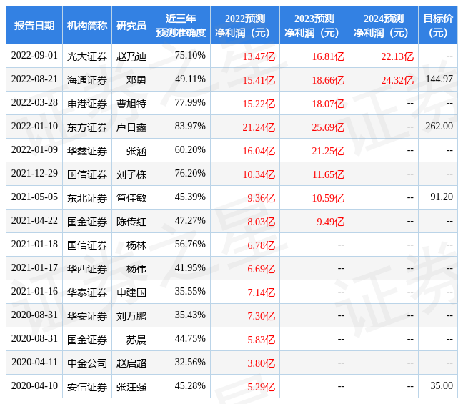The image size is (458, 404).
Task: Select researcher 邓勇
Action: [136, 80]
